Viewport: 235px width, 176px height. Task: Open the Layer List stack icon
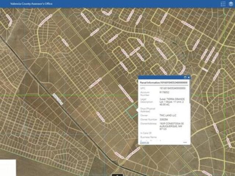coord(230,4)
